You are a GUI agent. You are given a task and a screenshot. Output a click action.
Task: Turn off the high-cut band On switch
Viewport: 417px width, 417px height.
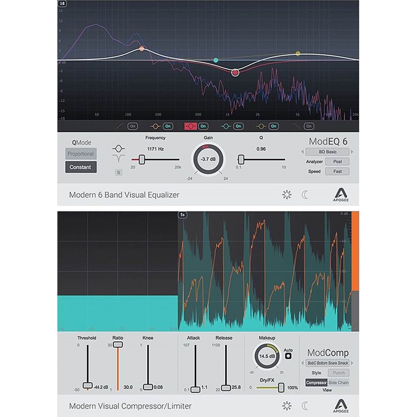(308, 126)
